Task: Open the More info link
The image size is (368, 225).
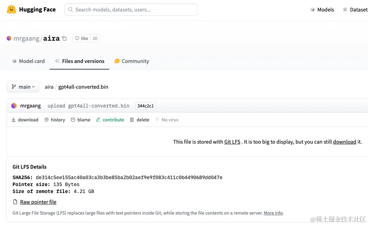Action: point(273,213)
